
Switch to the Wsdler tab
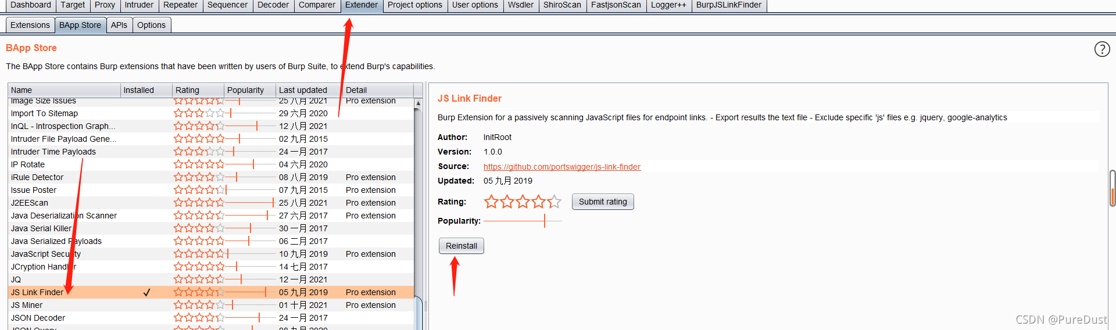click(521, 5)
